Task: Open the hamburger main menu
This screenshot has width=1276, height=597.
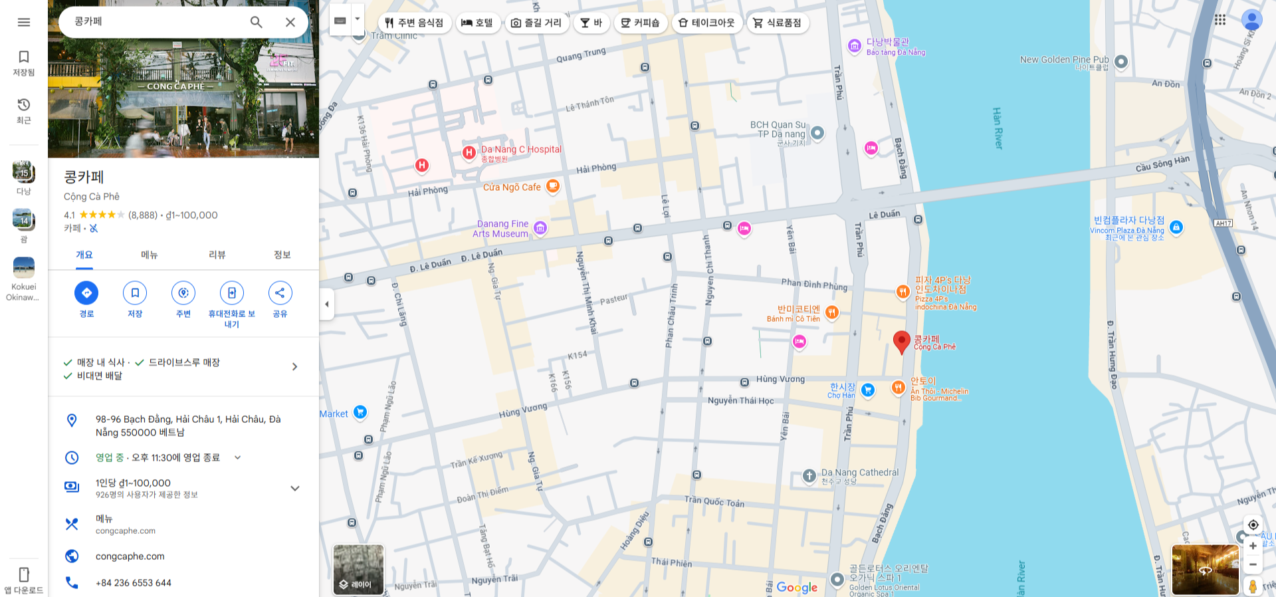Action: click(x=24, y=22)
